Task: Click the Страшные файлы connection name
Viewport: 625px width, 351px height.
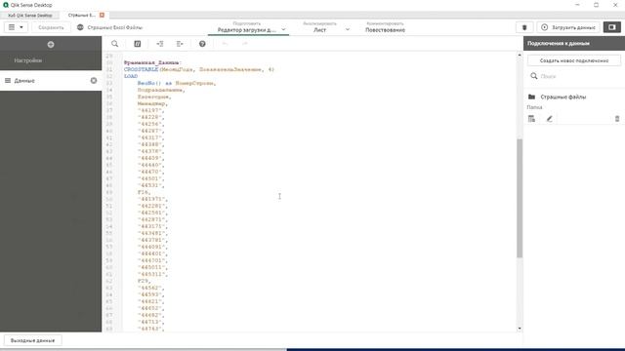Action: pyautogui.click(x=562, y=97)
